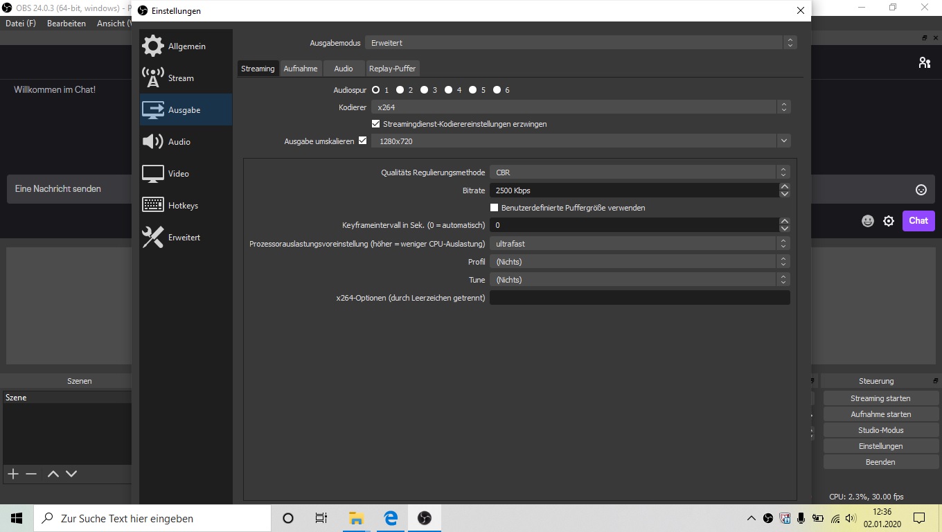The image size is (942, 532).
Task: Open Erweitert tools icon
Action: (153, 237)
